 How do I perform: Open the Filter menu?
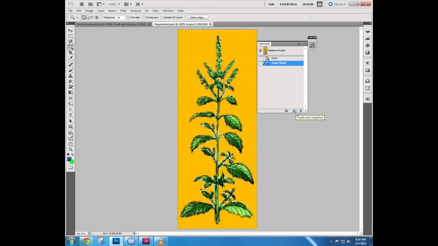[123, 11]
